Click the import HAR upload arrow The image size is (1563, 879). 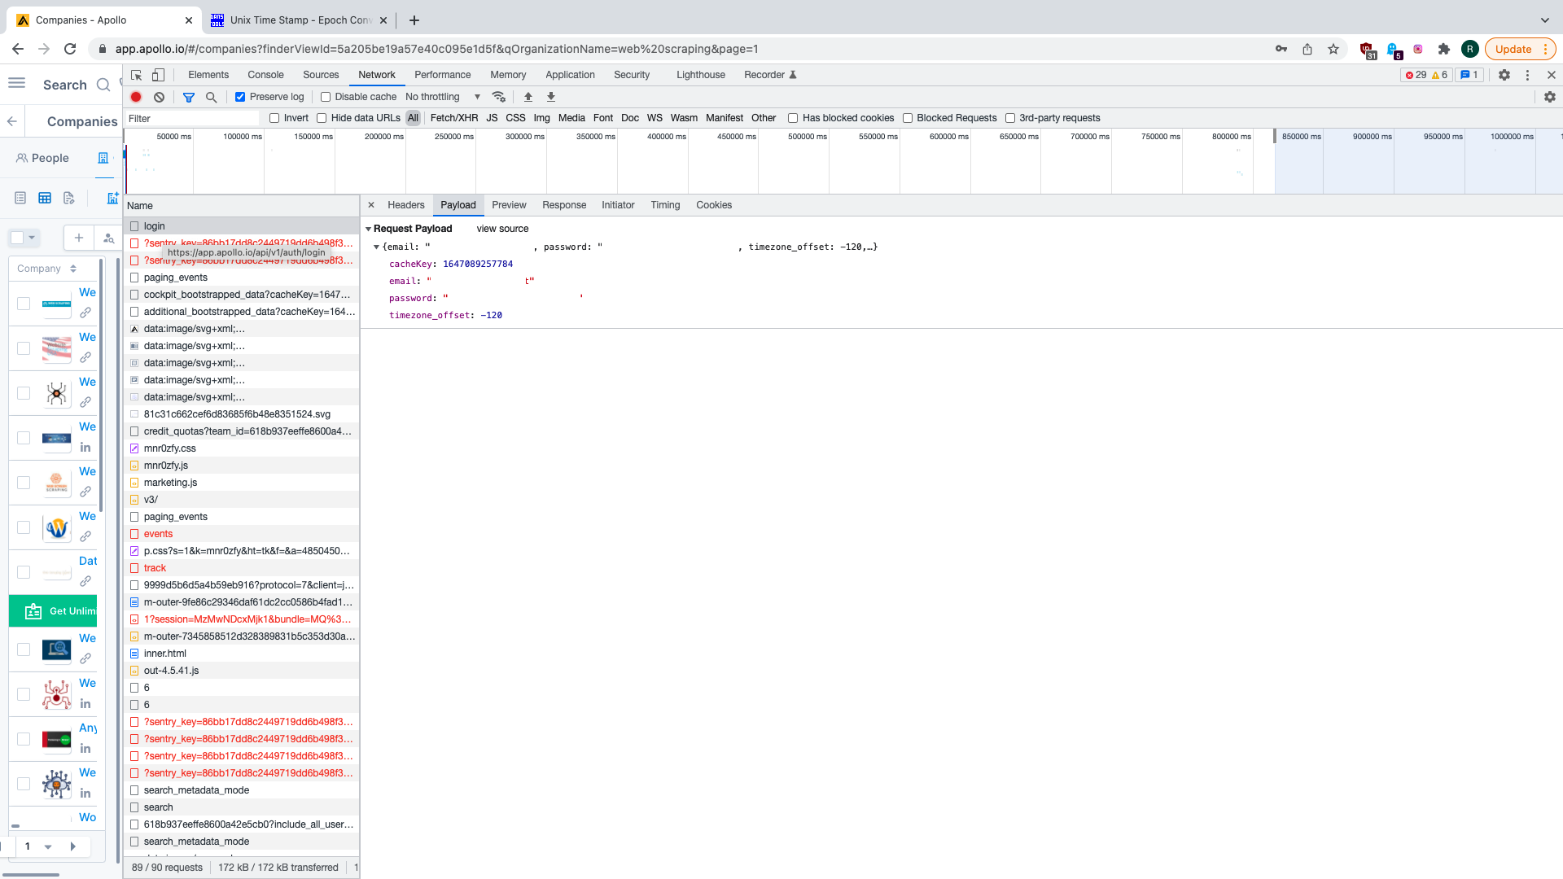[528, 97]
